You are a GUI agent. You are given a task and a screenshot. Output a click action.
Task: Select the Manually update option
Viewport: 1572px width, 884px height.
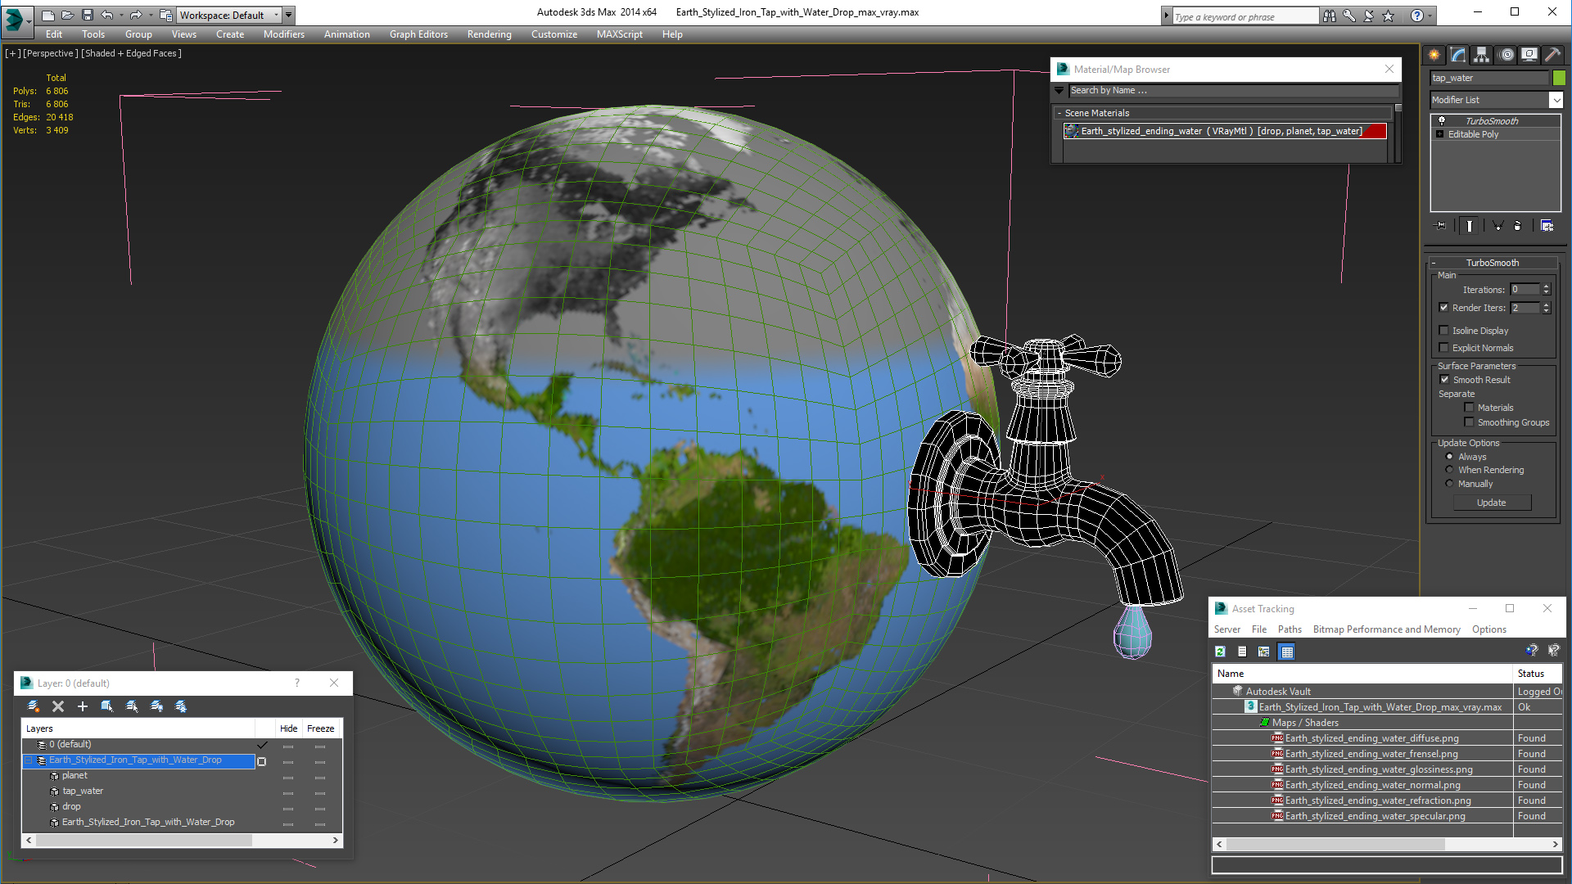click(1450, 484)
